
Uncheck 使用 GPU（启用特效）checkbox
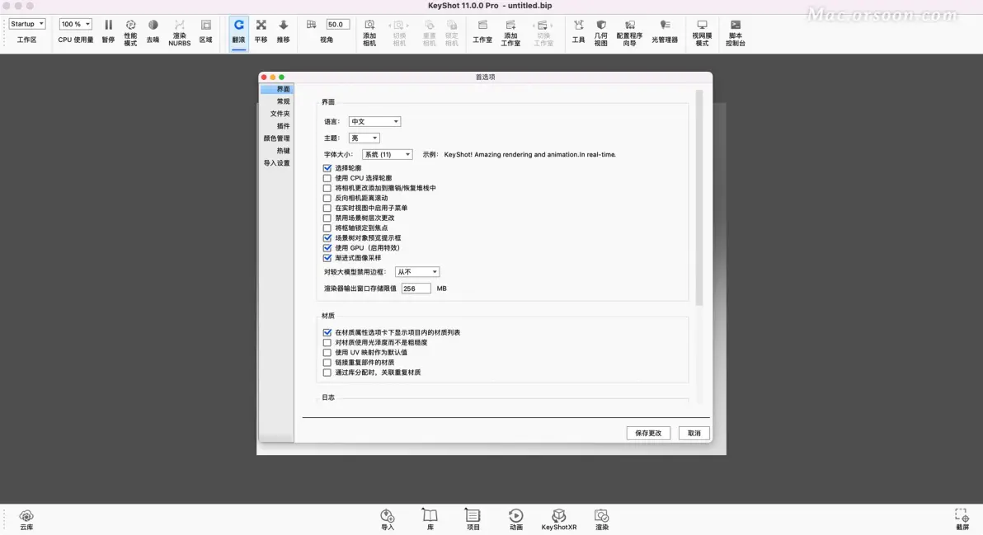(327, 248)
